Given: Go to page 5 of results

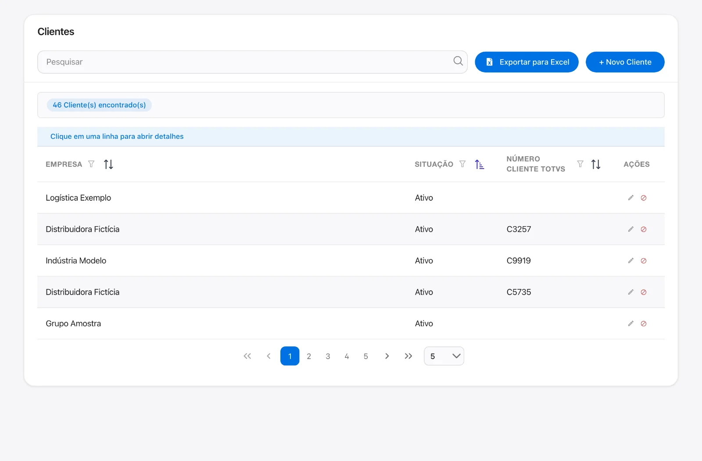Looking at the screenshot, I should (x=365, y=356).
